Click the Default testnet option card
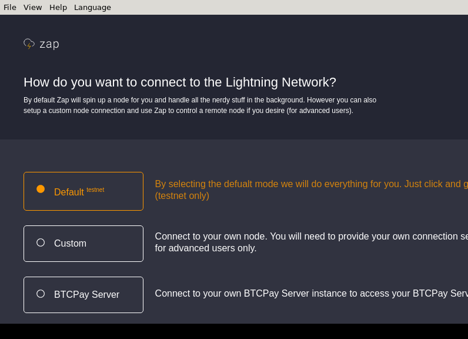 (x=83, y=191)
